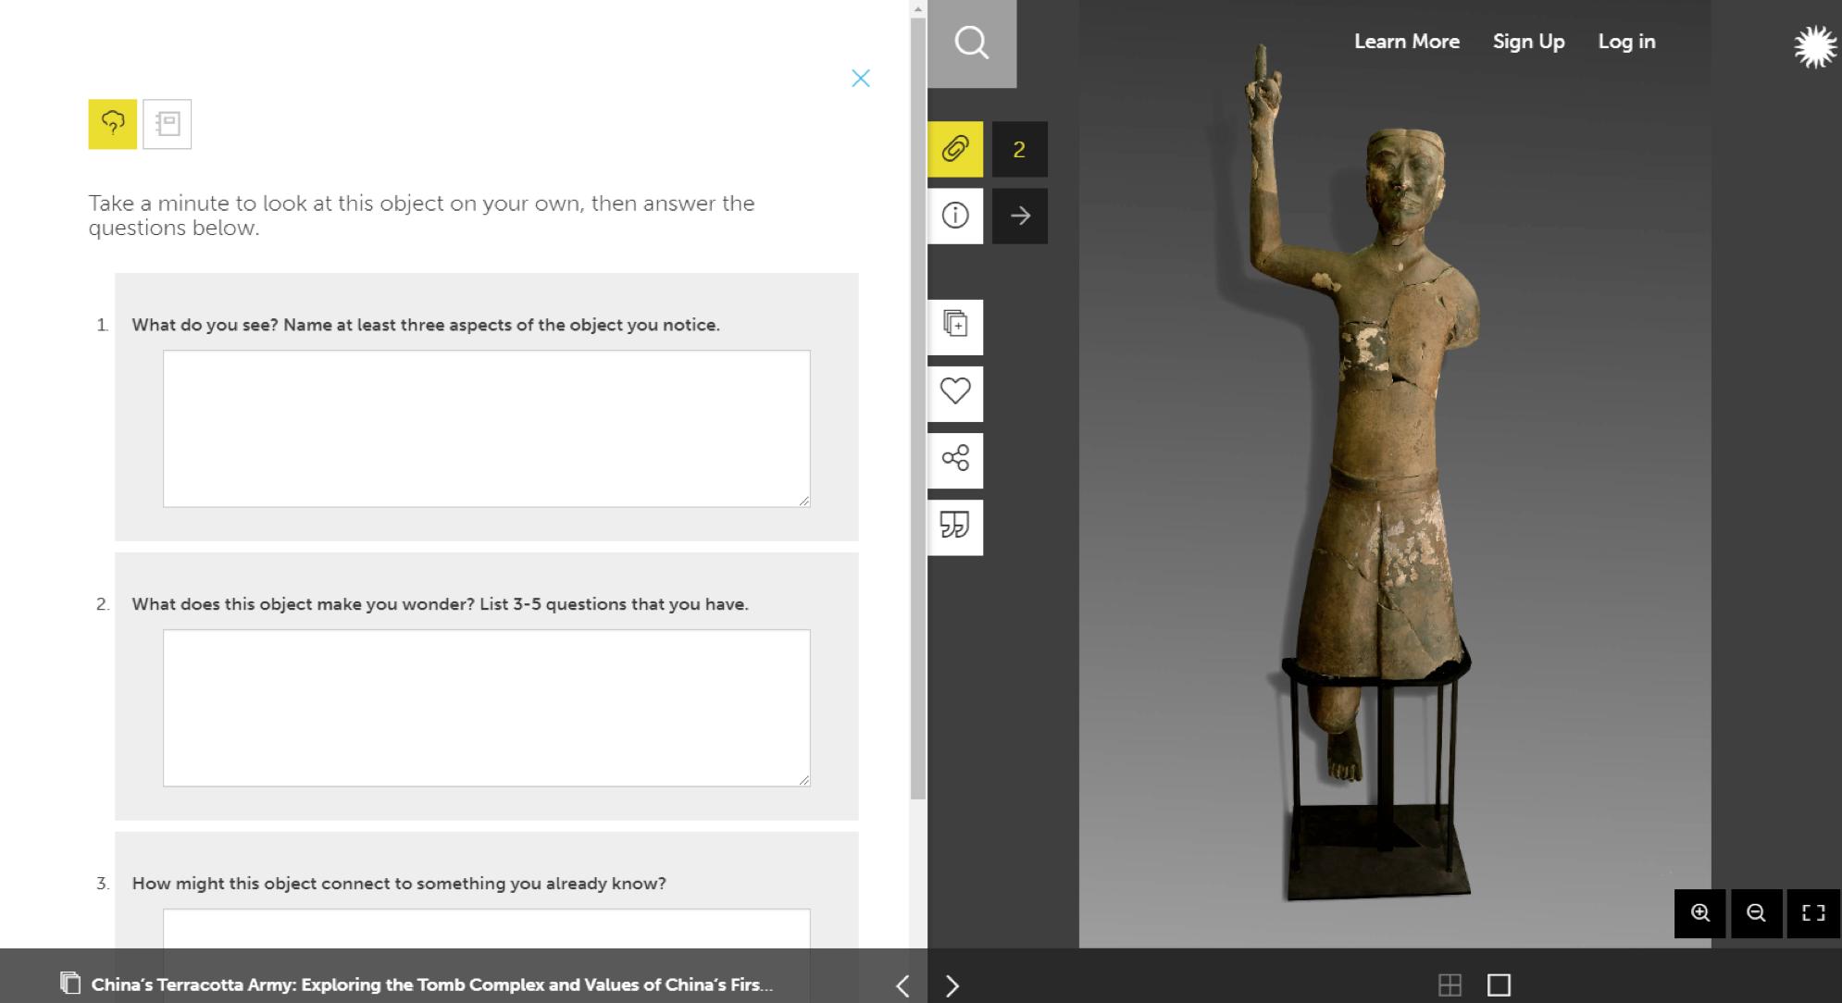Click in the first question answer box
Screen dimensions: 1842x1003
point(486,427)
